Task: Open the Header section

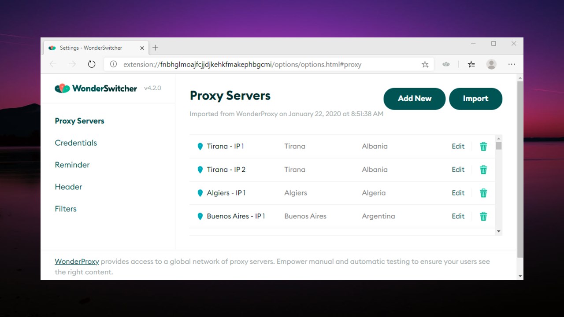Action: point(68,187)
